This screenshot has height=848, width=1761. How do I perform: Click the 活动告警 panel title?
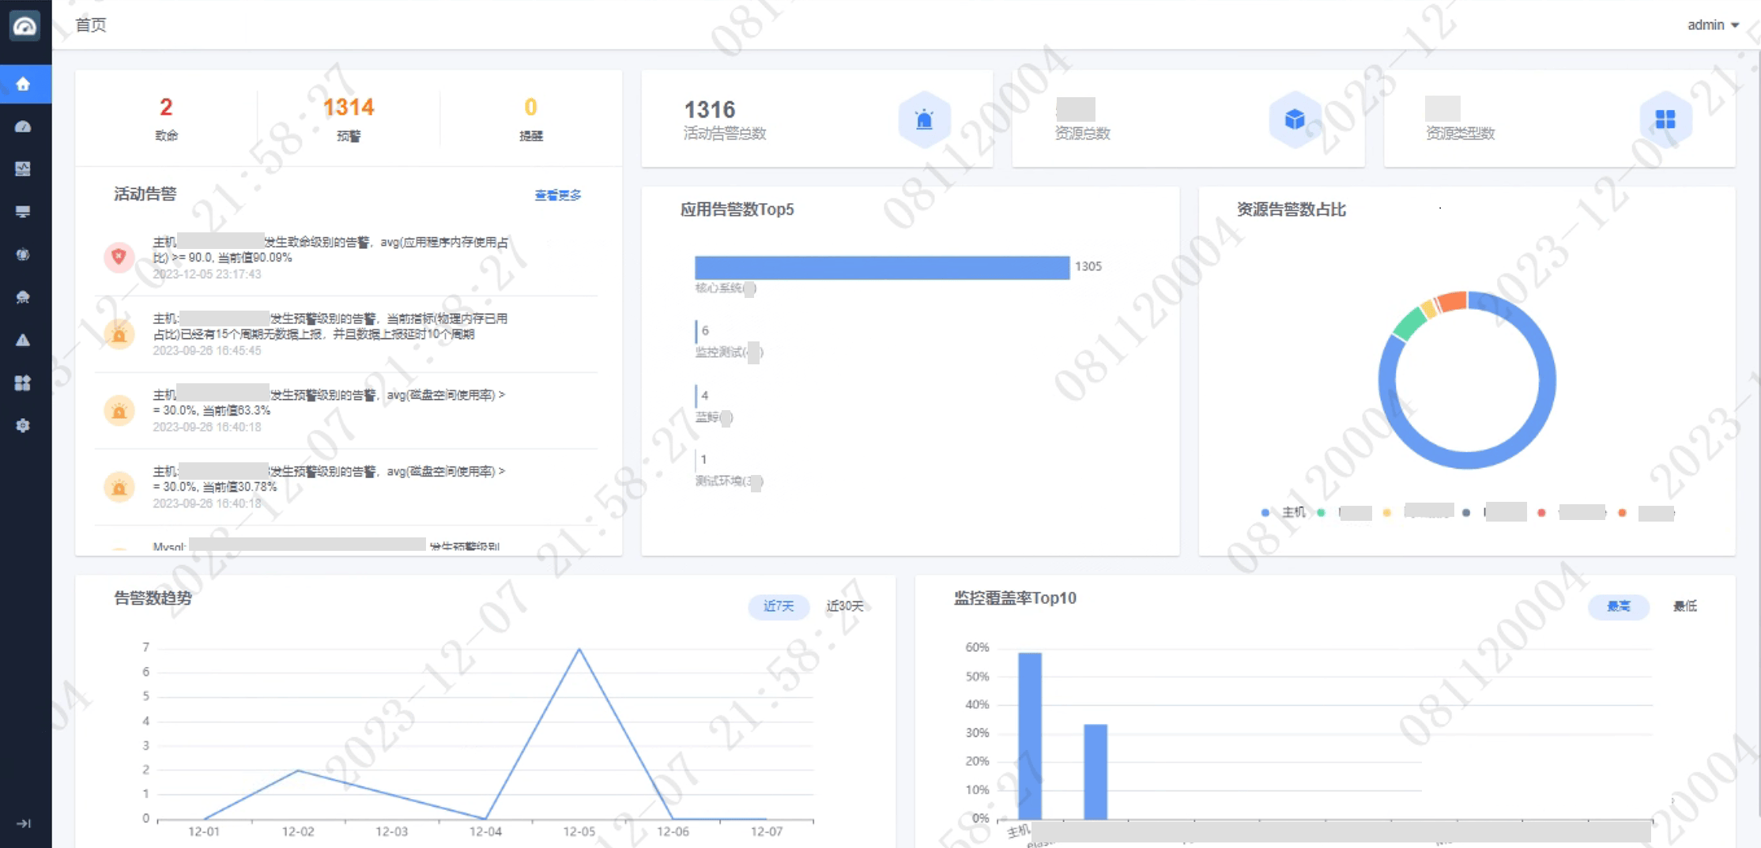(145, 194)
